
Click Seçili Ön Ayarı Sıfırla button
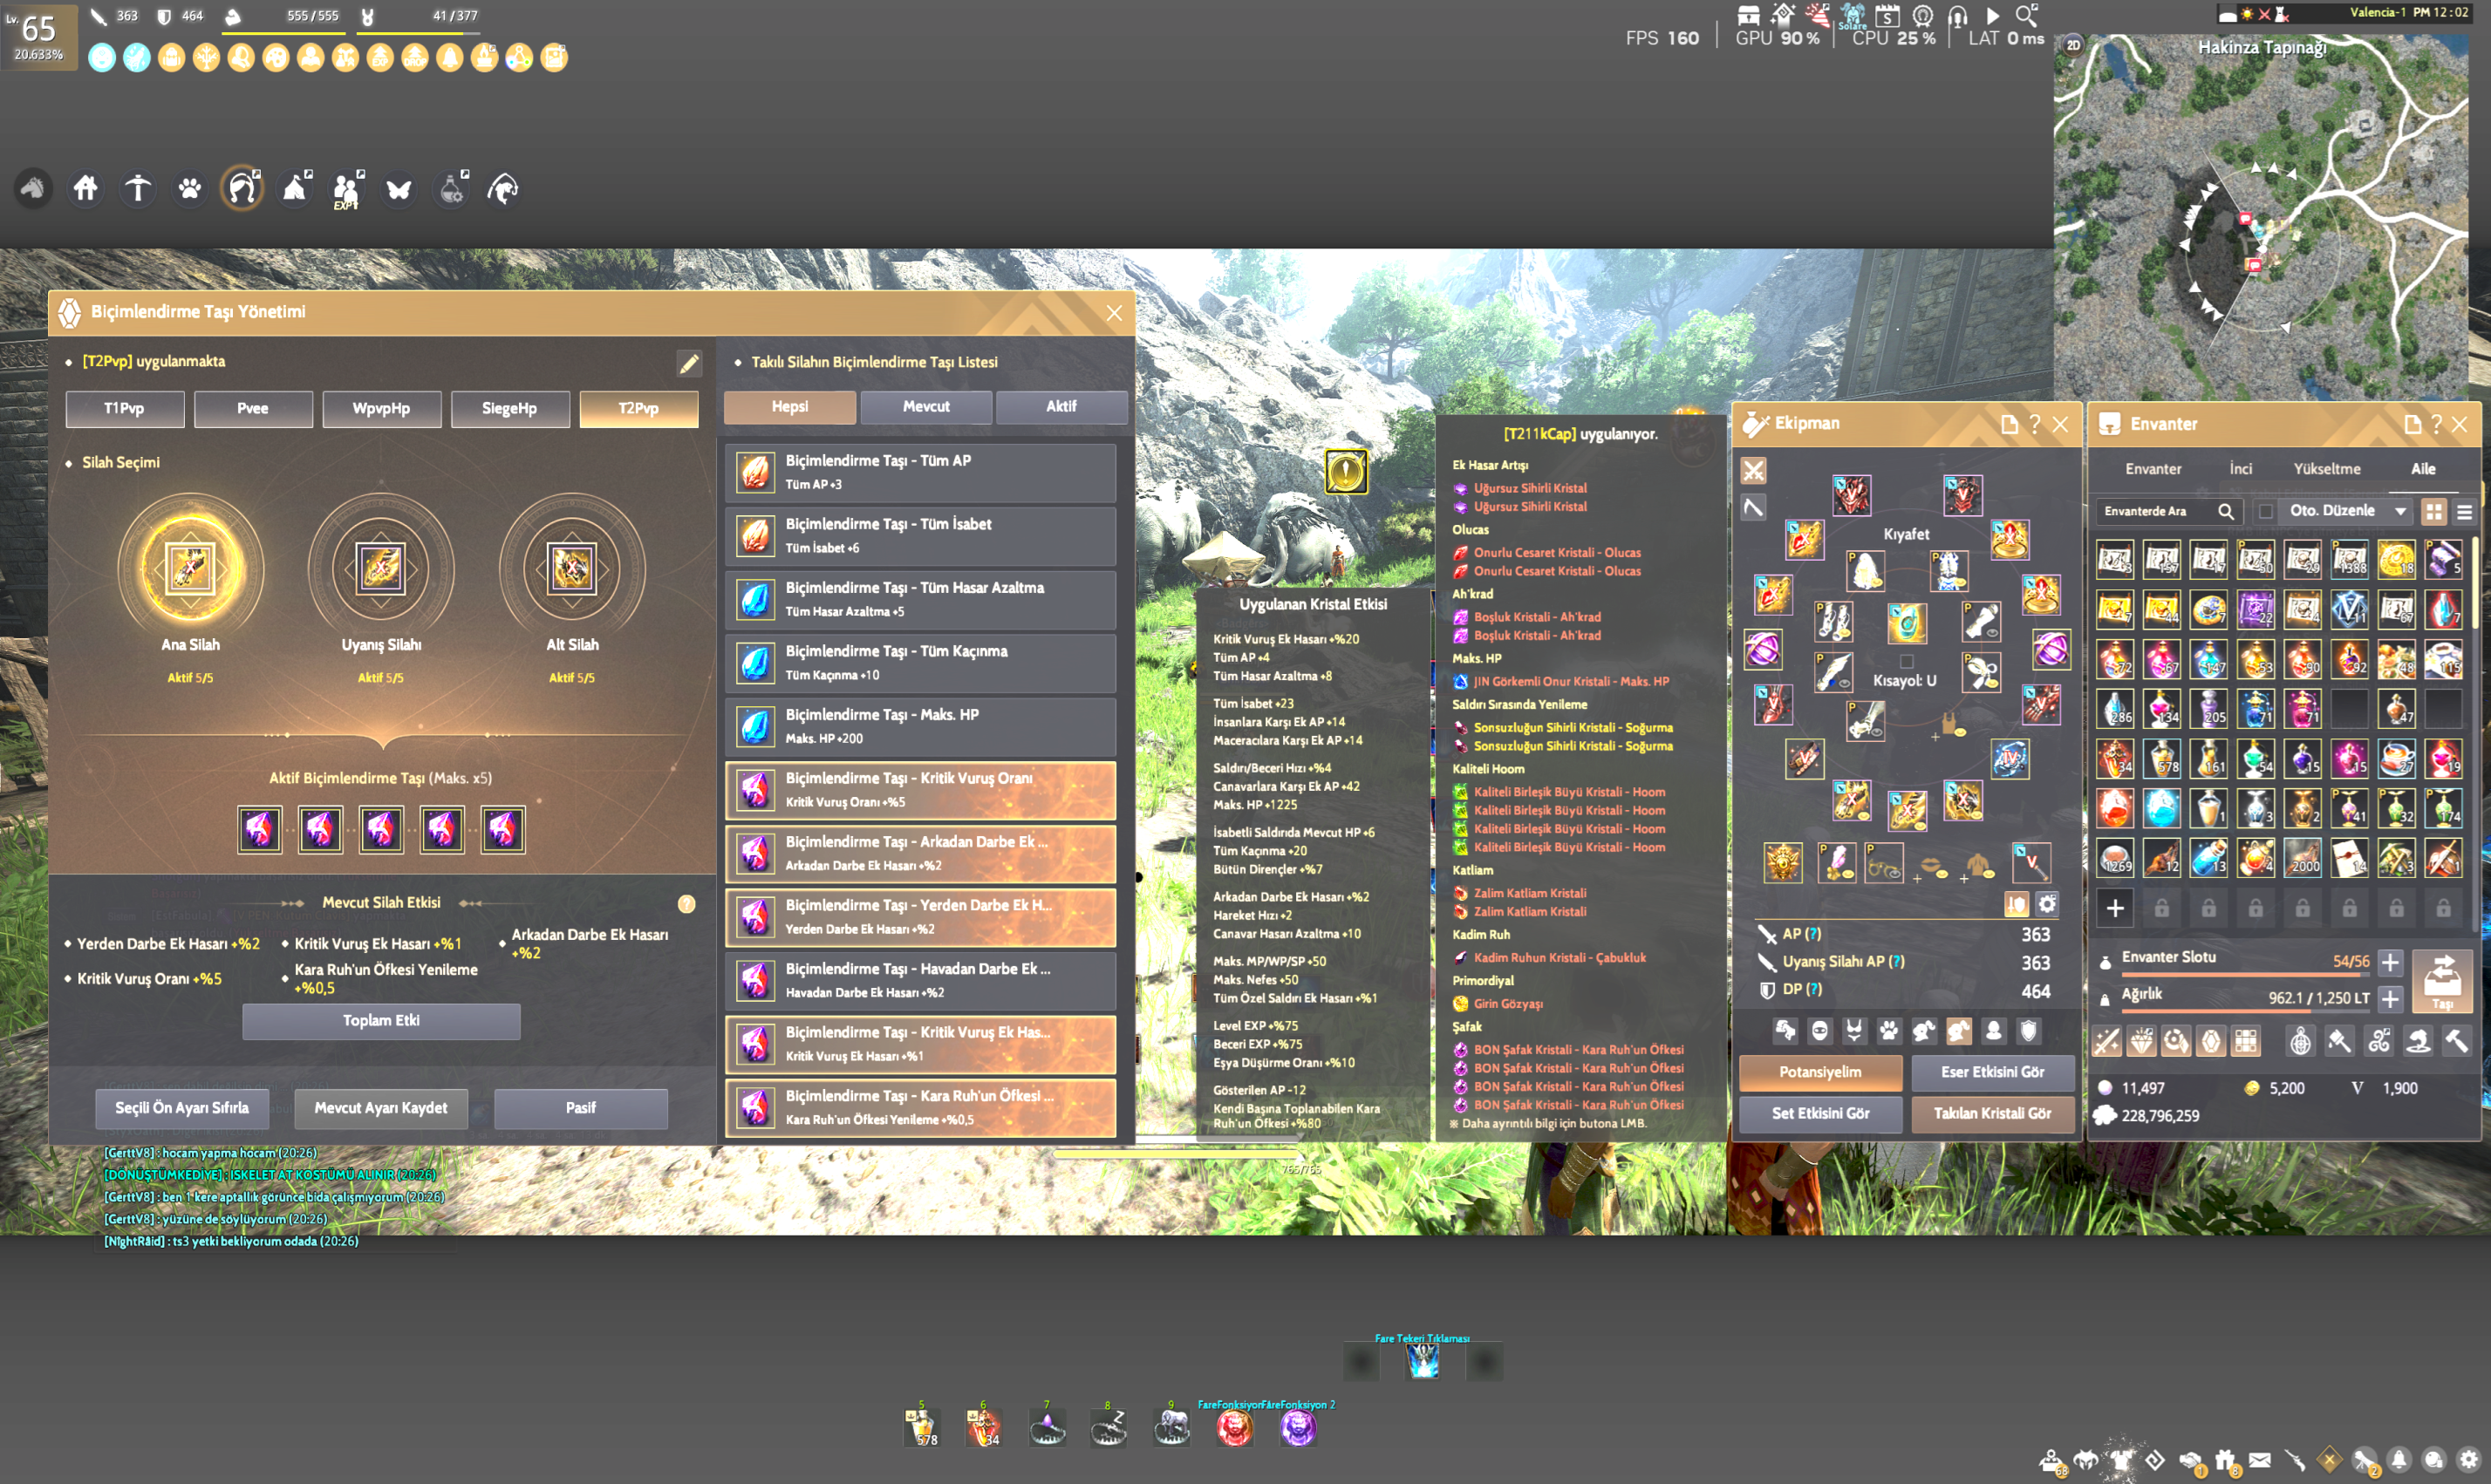click(x=182, y=1108)
